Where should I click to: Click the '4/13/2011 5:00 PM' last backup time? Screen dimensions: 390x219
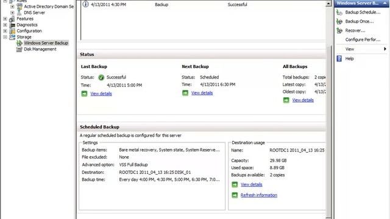point(124,85)
